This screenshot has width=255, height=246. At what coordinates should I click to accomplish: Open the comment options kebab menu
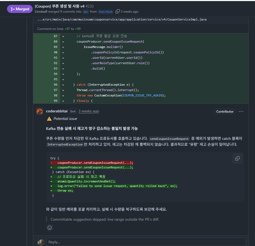click(241, 111)
